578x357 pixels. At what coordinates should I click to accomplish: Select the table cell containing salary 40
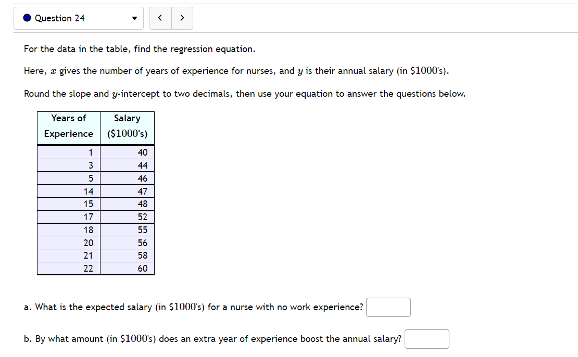click(x=127, y=152)
